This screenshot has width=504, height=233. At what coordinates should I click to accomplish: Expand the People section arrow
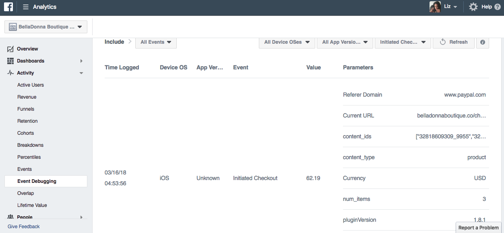pyautogui.click(x=81, y=217)
